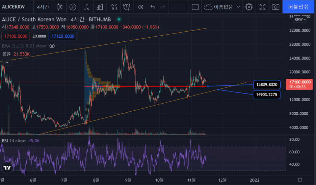The width and height of the screenshot is (316, 185).
Task: Start bar replay with the rewind icon
Action: pos(140,7)
